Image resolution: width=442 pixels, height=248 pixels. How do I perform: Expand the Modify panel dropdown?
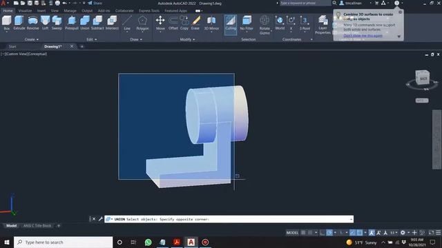[187, 39]
